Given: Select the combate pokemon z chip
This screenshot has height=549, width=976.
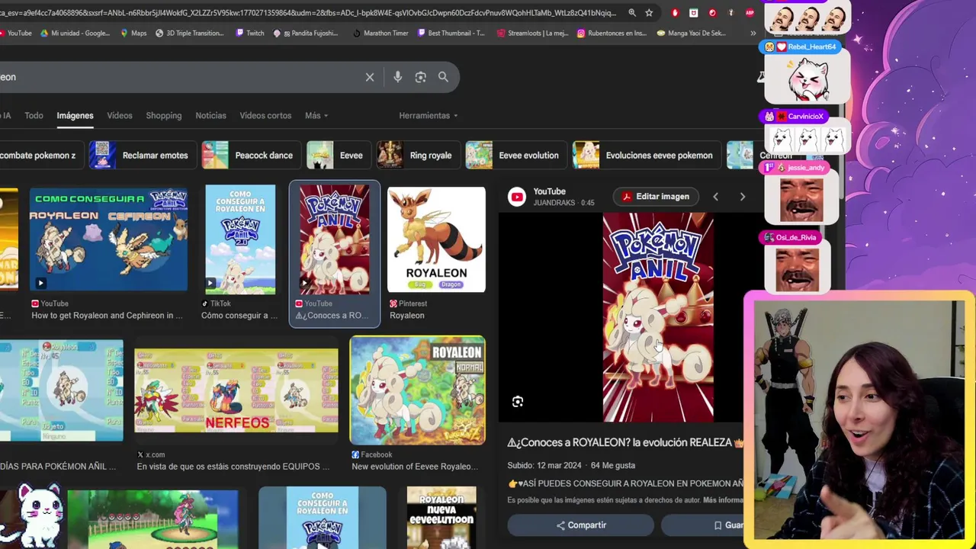Looking at the screenshot, I should 40,156.
